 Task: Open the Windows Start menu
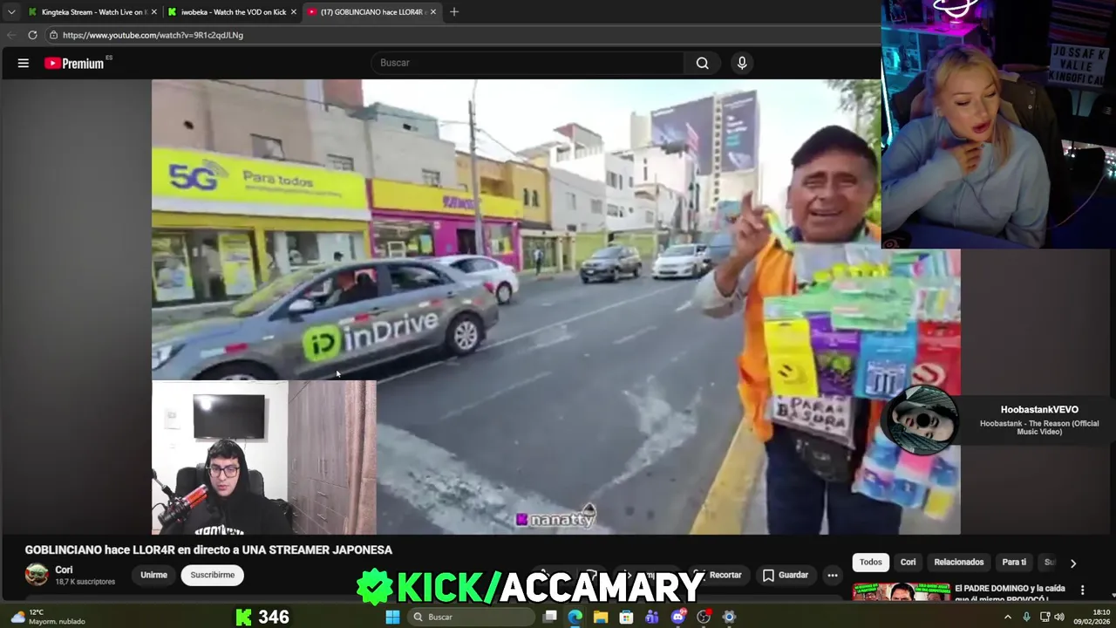(392, 617)
